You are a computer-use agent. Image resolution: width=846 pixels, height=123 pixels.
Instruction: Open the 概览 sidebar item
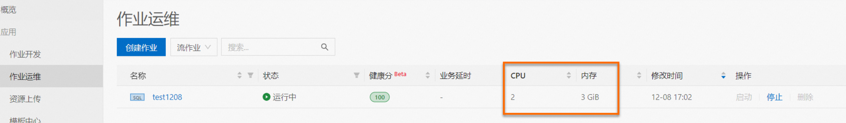9,9
